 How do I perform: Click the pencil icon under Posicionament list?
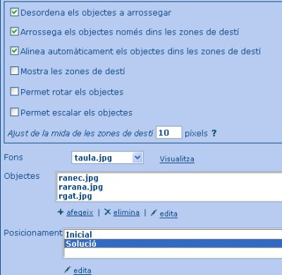click(67, 269)
